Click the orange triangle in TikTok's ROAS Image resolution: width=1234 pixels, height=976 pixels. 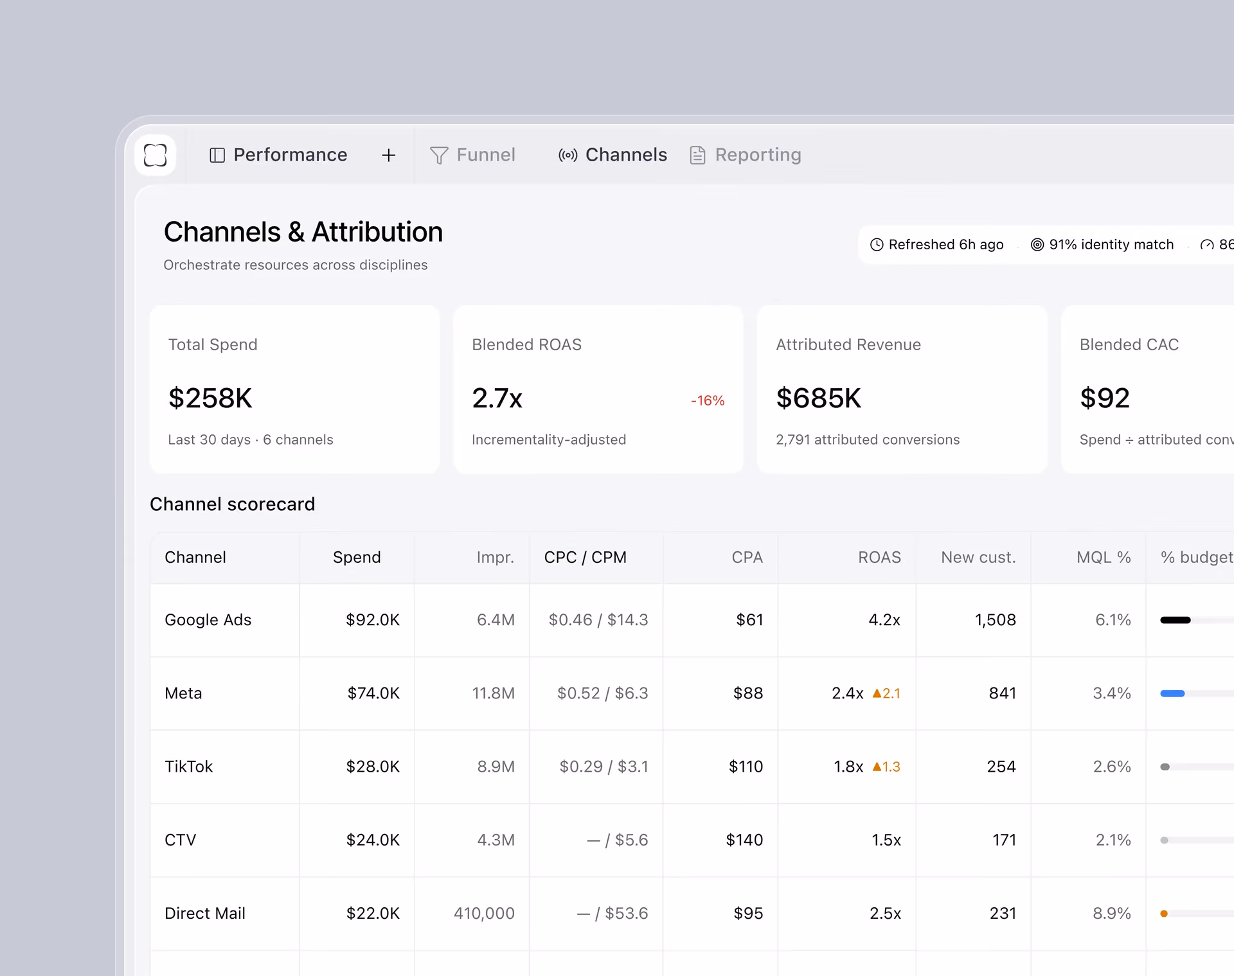(x=877, y=767)
